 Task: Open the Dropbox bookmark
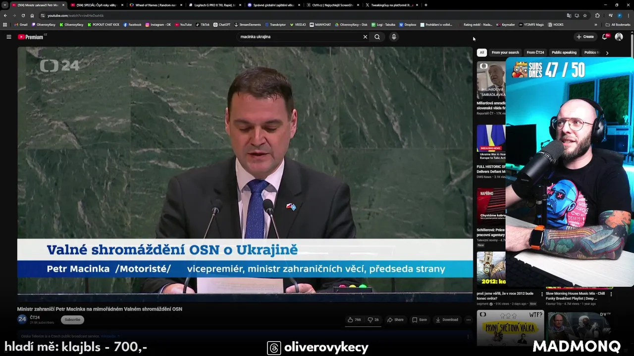click(408, 24)
